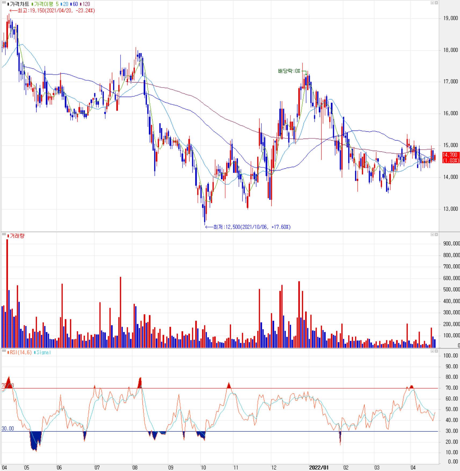Click the 70 overbought level label
This screenshot has height=471, width=460.
point(8,386)
